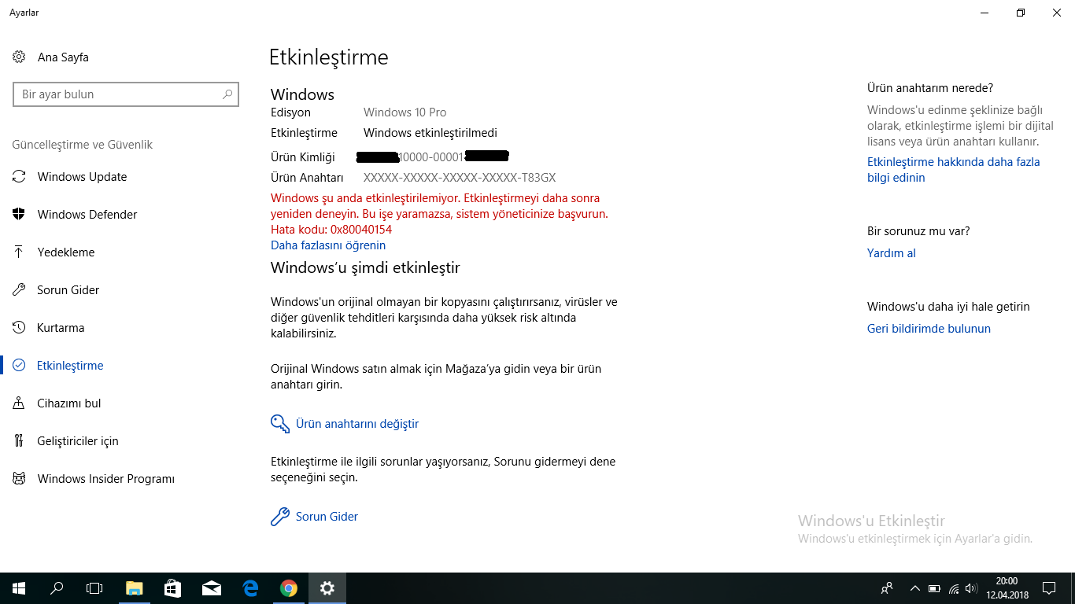Click the Settings gear on taskbar
Image resolution: width=1075 pixels, height=604 pixels.
pyautogui.click(x=327, y=588)
